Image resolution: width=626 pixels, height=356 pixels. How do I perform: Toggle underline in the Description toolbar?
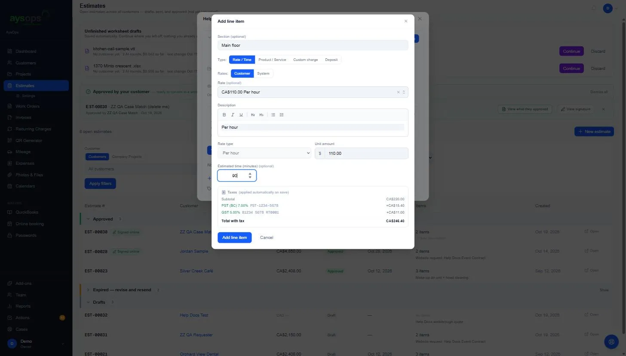[x=241, y=115]
